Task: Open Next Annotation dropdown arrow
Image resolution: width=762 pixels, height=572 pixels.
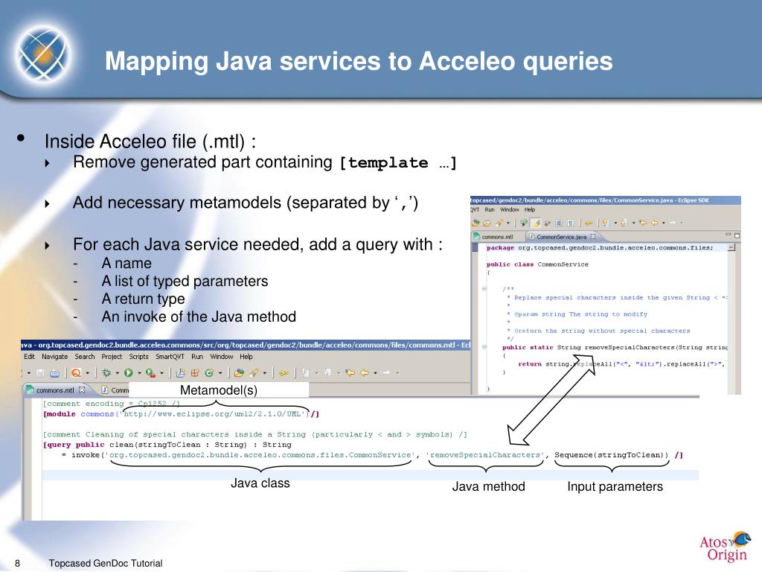Action: pos(615,223)
